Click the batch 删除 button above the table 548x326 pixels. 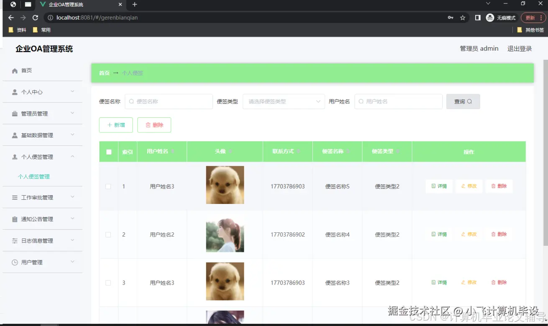tap(154, 125)
